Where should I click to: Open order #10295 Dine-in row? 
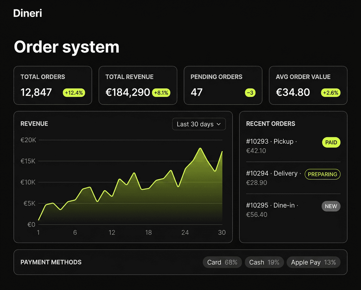293,210
